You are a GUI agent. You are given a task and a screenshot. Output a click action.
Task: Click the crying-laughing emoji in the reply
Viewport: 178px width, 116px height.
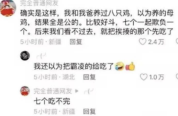(x=119, y=66)
